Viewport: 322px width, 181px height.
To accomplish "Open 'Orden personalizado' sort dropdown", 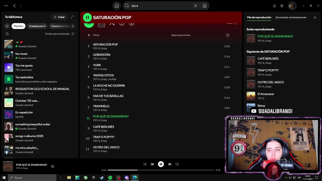I will (60, 34).
